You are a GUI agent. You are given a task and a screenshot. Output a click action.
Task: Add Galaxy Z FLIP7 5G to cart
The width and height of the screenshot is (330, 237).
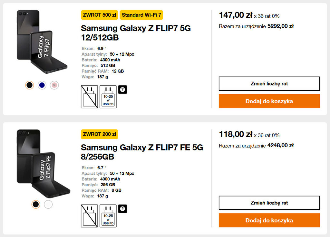tap(269, 101)
